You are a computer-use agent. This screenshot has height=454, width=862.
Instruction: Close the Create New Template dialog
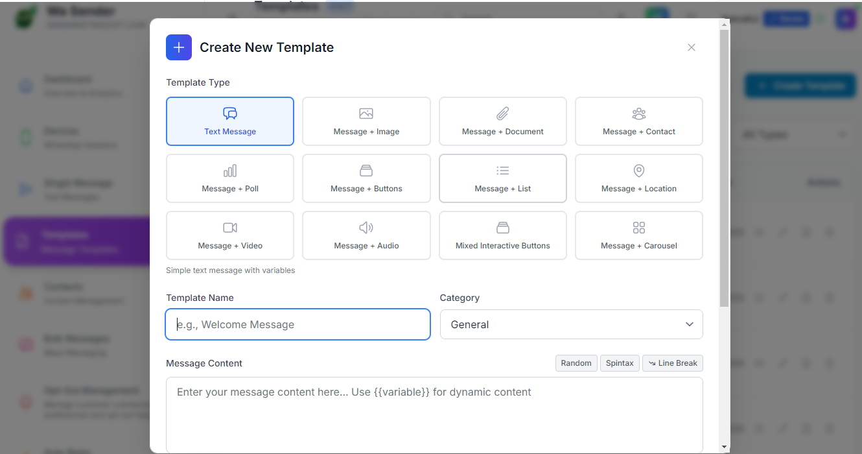point(692,47)
